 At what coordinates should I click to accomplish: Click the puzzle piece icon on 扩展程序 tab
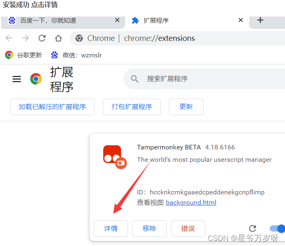click(x=135, y=20)
